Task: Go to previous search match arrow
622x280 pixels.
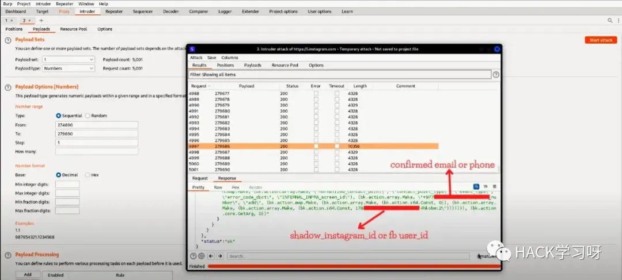Action: click(x=211, y=256)
